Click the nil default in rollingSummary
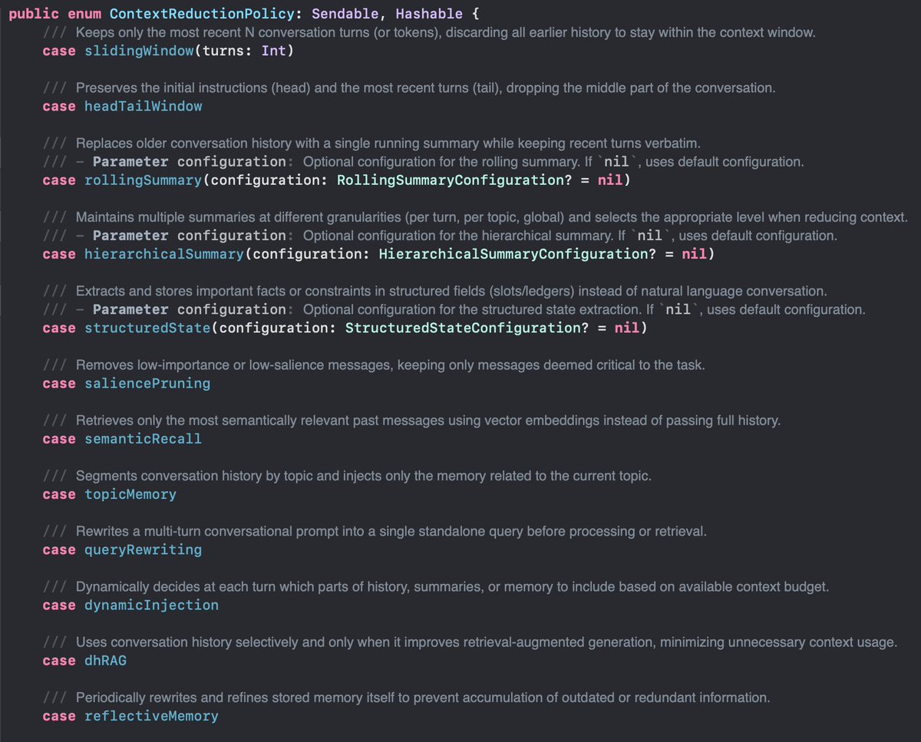This screenshot has width=921, height=742. (x=610, y=180)
